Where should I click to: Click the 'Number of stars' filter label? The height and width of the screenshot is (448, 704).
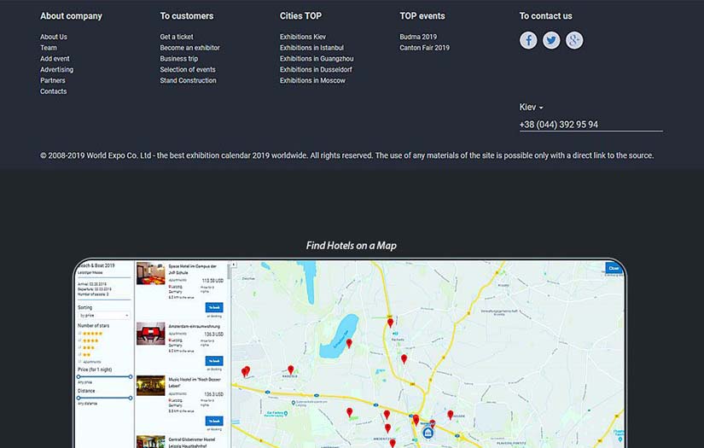point(93,326)
